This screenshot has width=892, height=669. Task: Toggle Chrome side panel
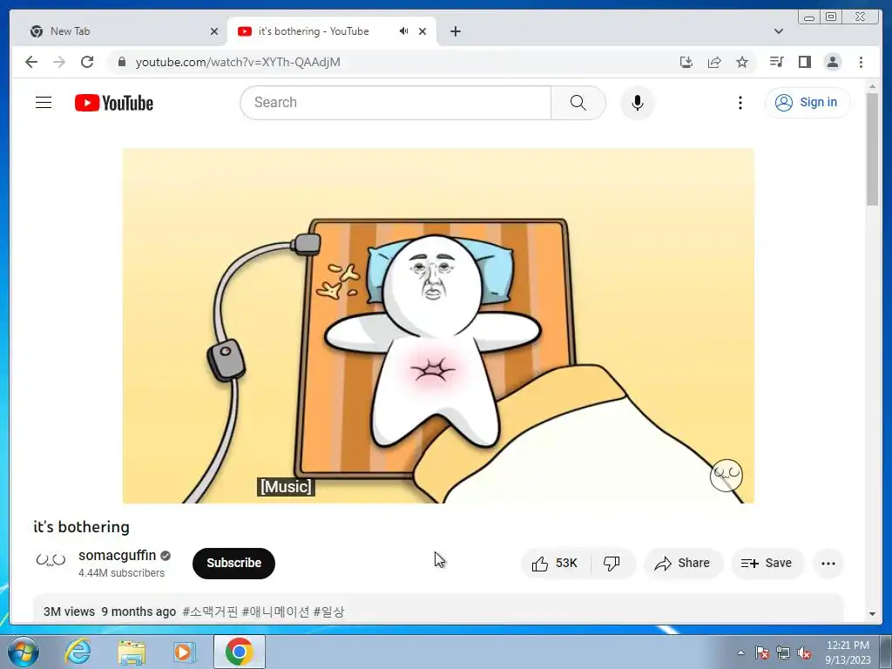pyautogui.click(x=804, y=62)
